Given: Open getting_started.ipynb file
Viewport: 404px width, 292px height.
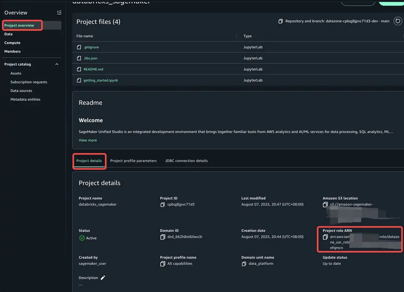Looking at the screenshot, I should [x=100, y=80].
